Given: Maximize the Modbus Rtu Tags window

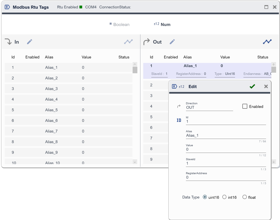Looking at the screenshot, I should [266, 7].
